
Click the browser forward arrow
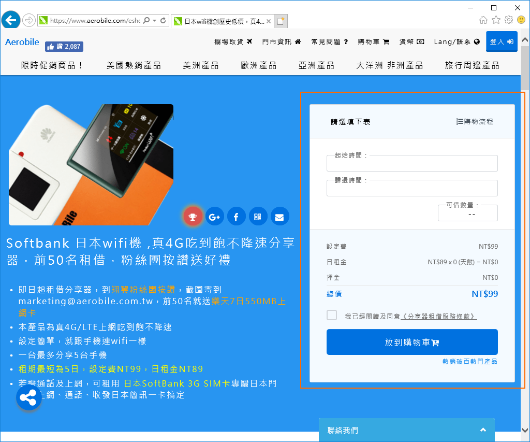(x=29, y=20)
